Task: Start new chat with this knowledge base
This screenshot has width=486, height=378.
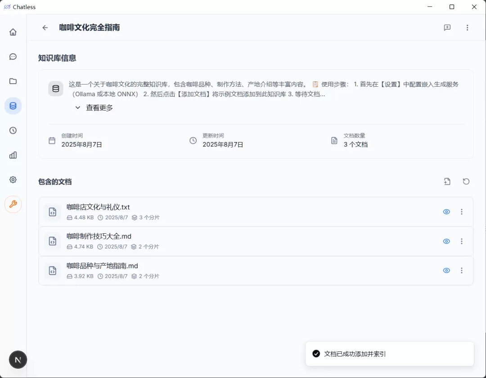Action: 447,28
